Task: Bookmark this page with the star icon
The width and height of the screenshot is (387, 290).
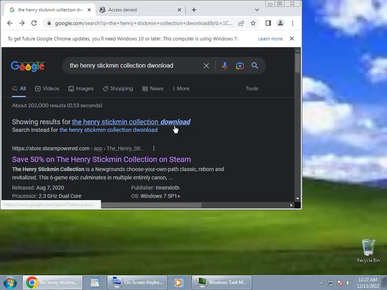Action: pos(253,23)
